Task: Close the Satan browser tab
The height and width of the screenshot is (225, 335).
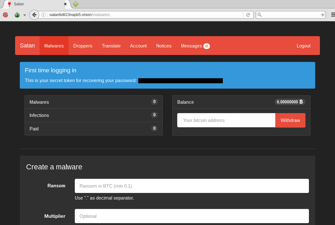Action: (65, 4)
